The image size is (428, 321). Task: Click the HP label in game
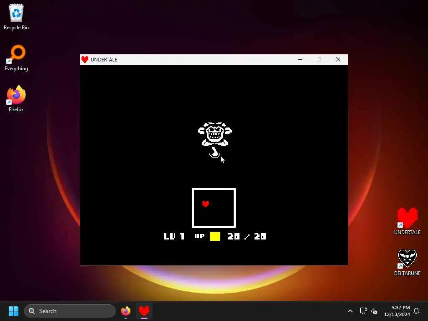click(x=199, y=236)
